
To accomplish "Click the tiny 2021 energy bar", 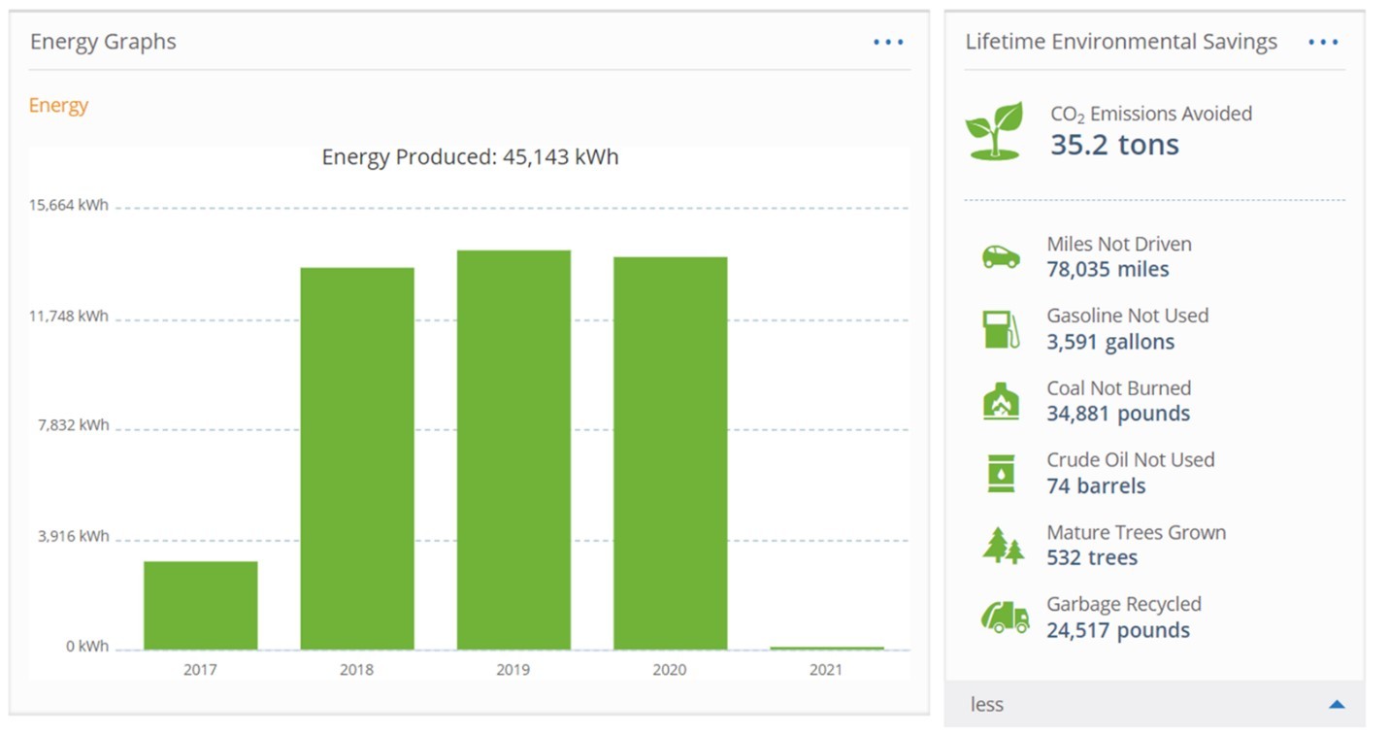I will pyautogui.click(x=827, y=648).
